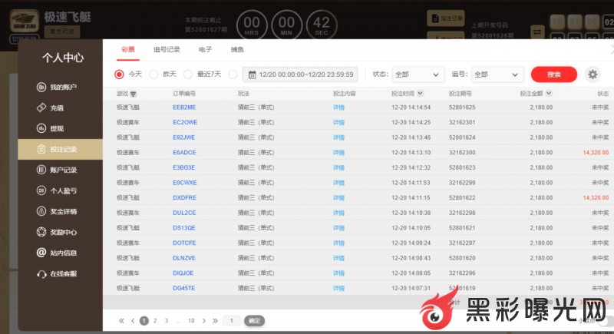Click the date range input field
The height and width of the screenshot is (334, 614).
(x=300, y=74)
